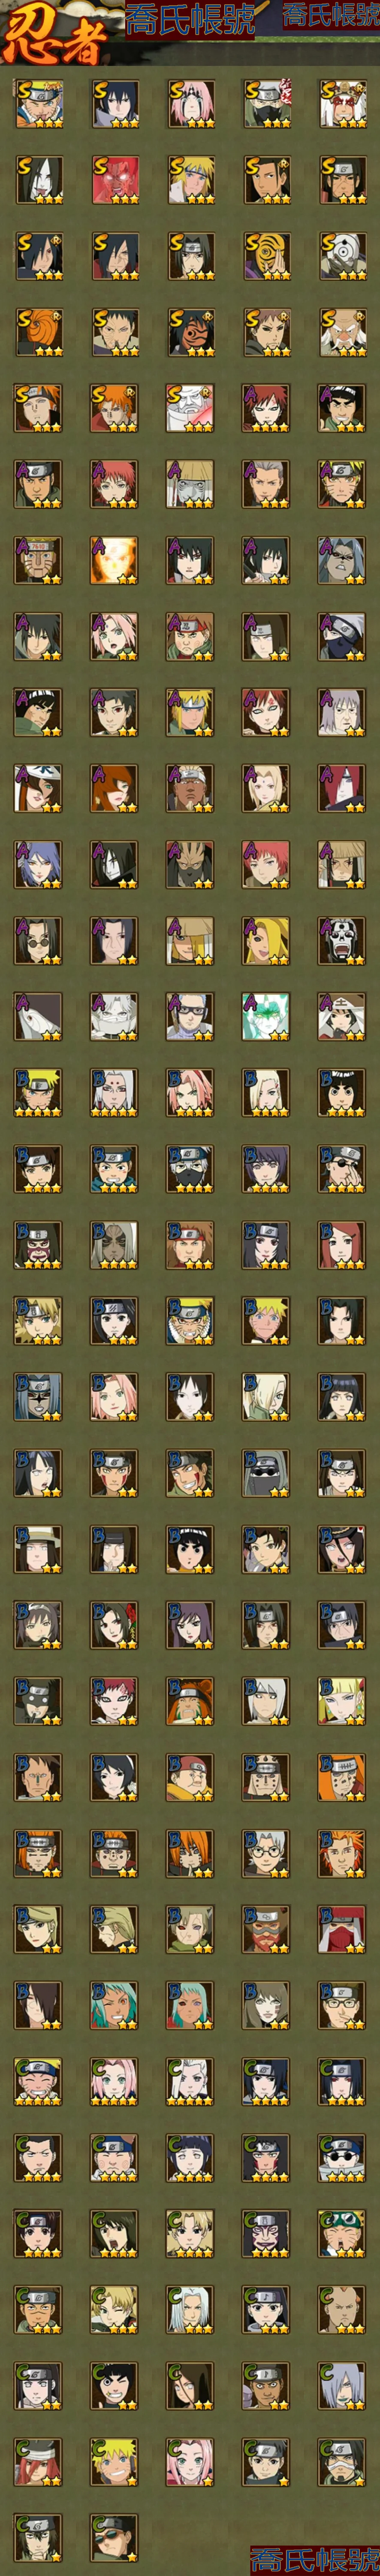Choose the S-rank Jiraiya portrait

[x=342, y=104]
